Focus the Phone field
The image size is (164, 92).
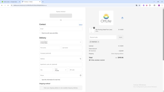(x=61, y=75)
